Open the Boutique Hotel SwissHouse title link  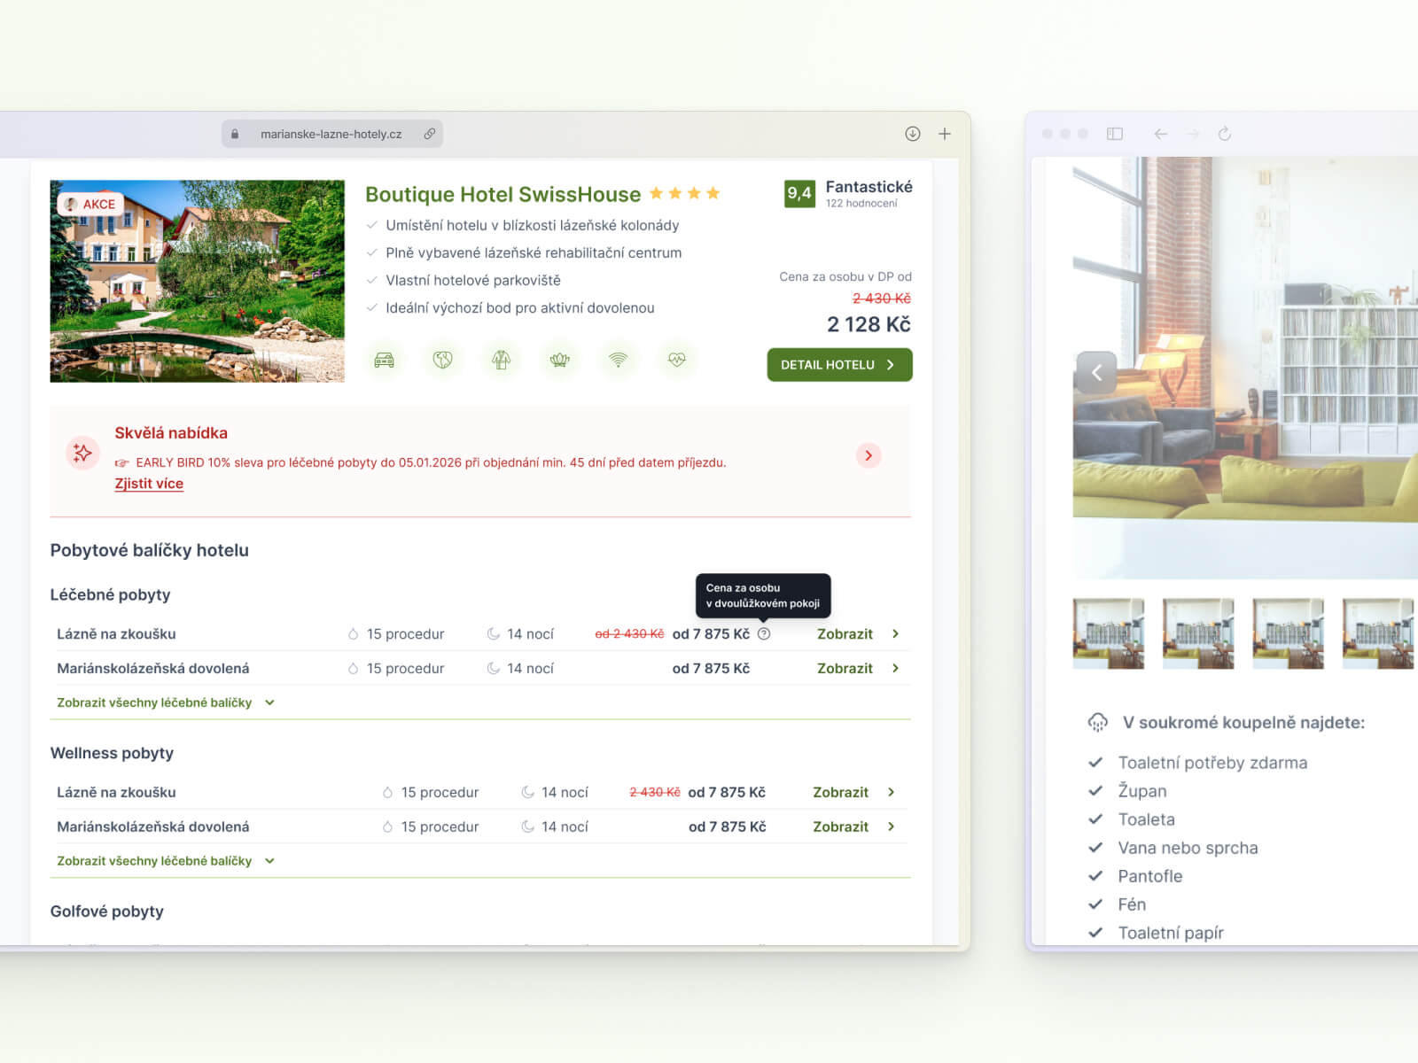point(503,194)
